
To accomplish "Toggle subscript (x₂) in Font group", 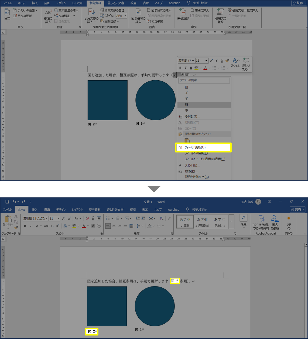I will [x=52, y=226].
